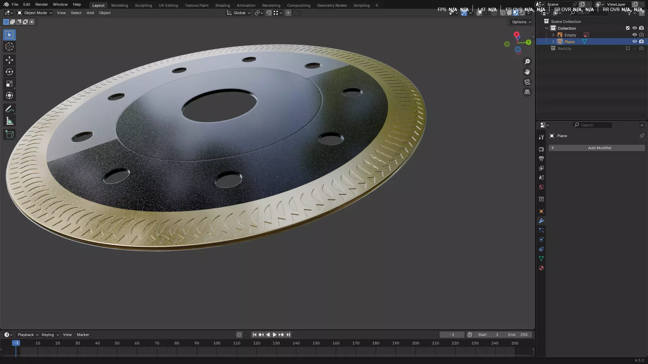Click the viewport zoom magnifier icon
The image size is (648, 364).
point(527,62)
